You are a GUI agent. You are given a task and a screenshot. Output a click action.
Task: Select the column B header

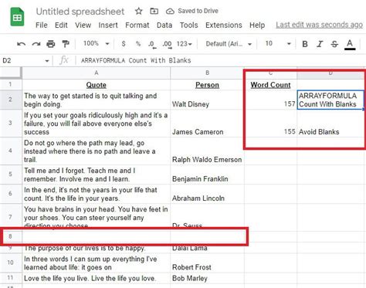pos(207,73)
